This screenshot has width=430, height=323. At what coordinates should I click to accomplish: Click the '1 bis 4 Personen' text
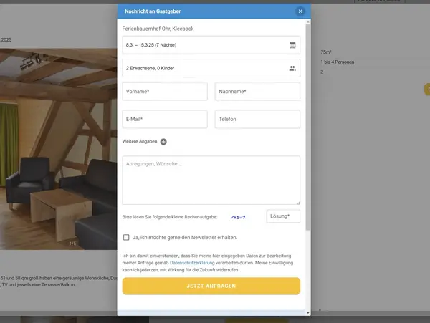coord(338,62)
